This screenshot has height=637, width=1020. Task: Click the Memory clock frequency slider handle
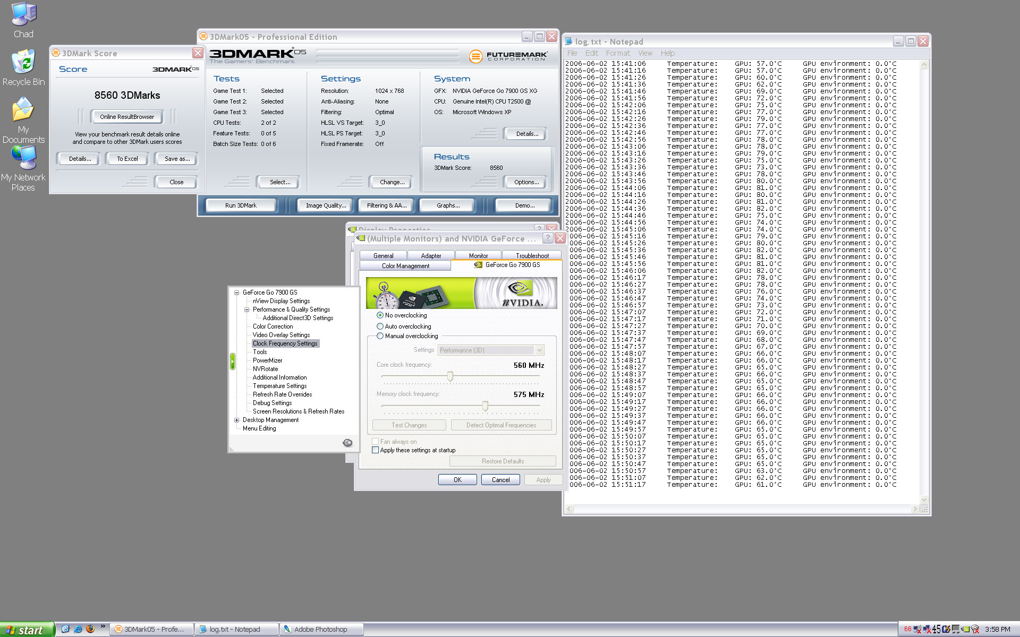[x=485, y=406]
